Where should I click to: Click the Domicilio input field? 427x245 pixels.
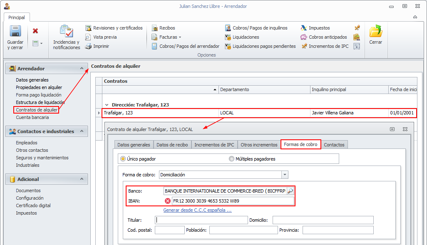(x=323, y=220)
